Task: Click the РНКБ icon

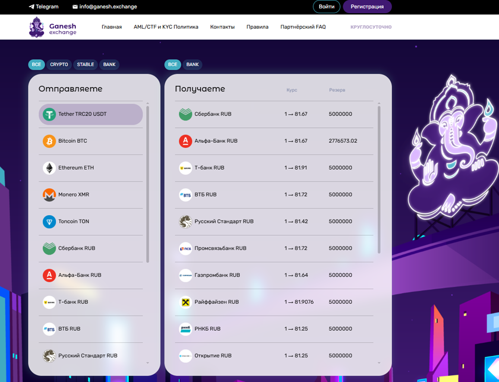Action: 185,329
